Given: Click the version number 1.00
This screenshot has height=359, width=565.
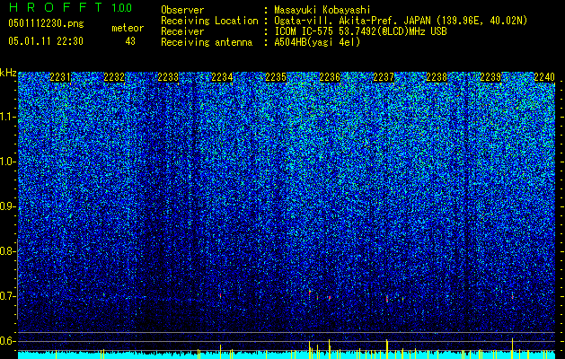Looking at the screenshot, I should [122, 8].
